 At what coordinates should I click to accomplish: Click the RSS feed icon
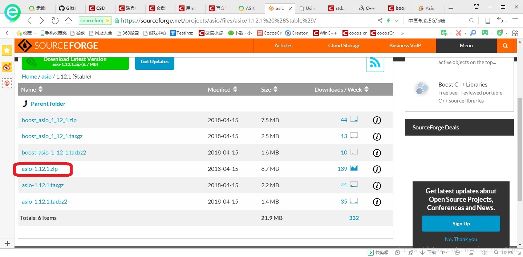coord(375,63)
